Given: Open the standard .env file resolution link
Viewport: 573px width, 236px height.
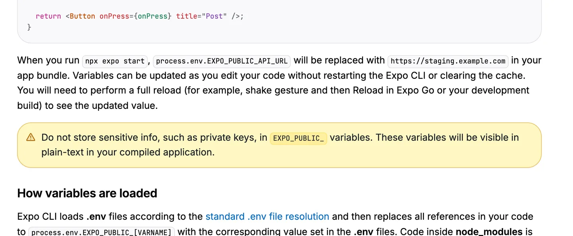Looking at the screenshot, I should (x=267, y=217).
